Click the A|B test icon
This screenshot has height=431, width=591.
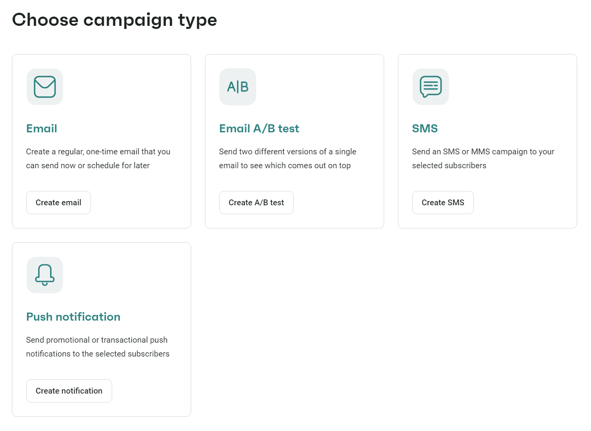pos(237,87)
